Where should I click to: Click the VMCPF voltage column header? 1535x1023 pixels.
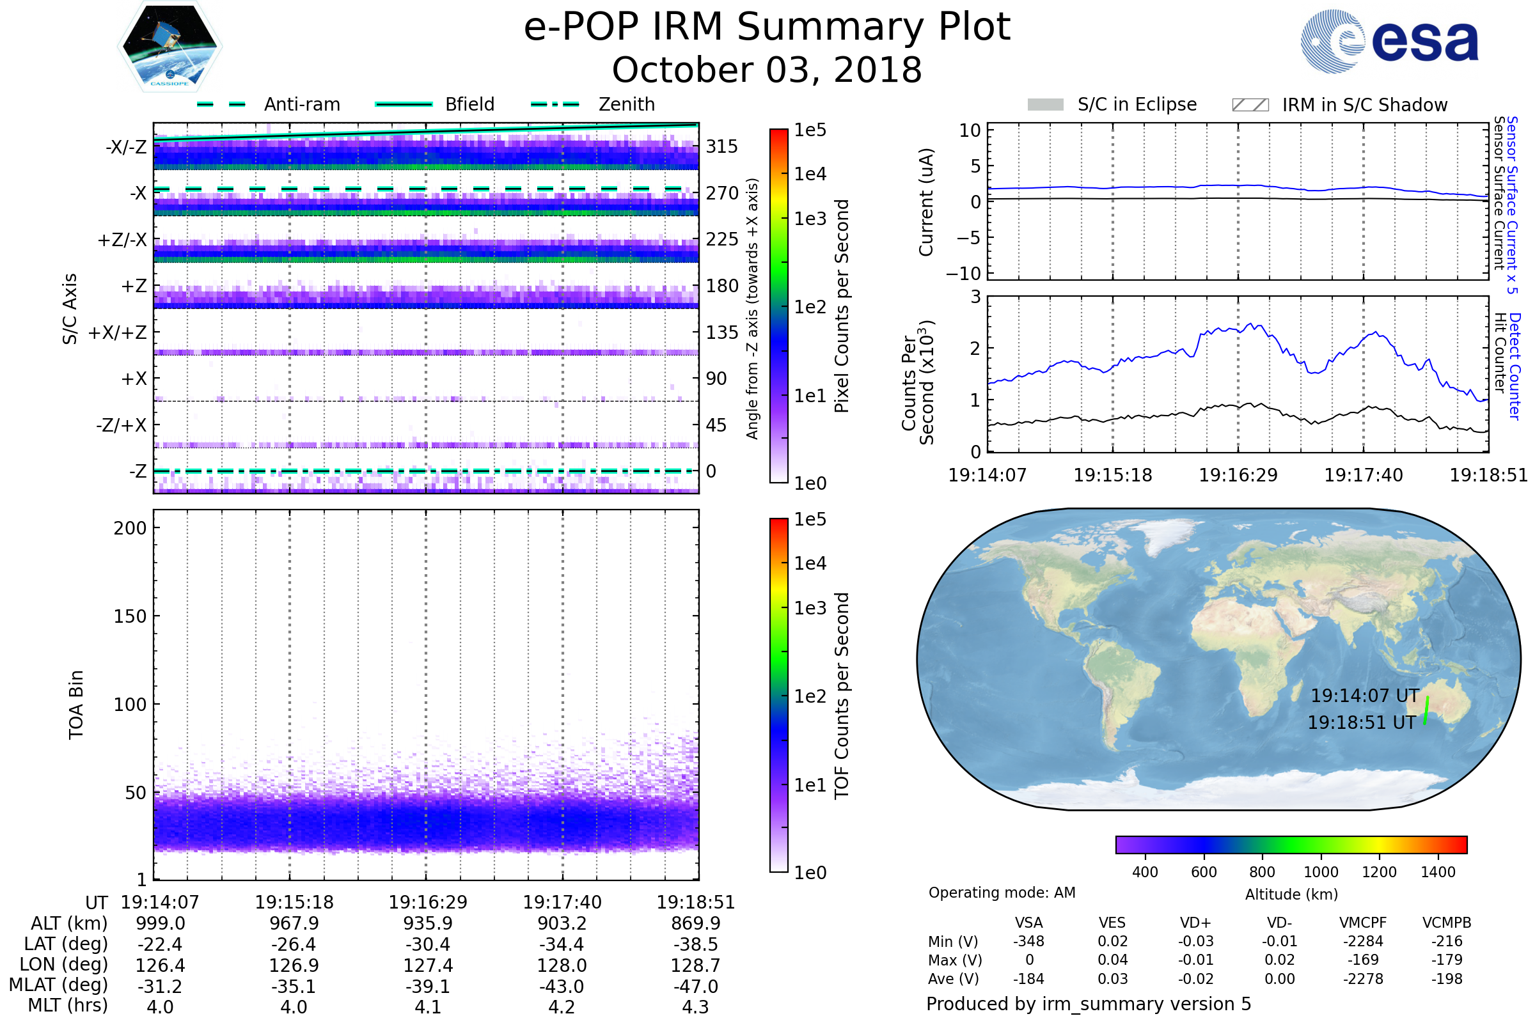tap(1363, 923)
